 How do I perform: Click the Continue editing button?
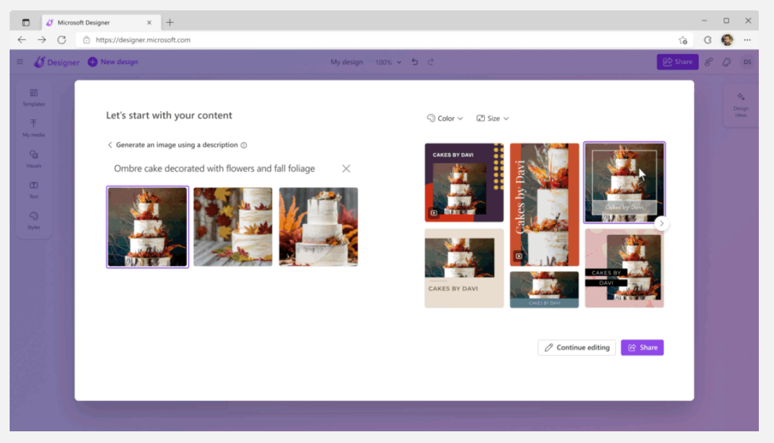(576, 348)
